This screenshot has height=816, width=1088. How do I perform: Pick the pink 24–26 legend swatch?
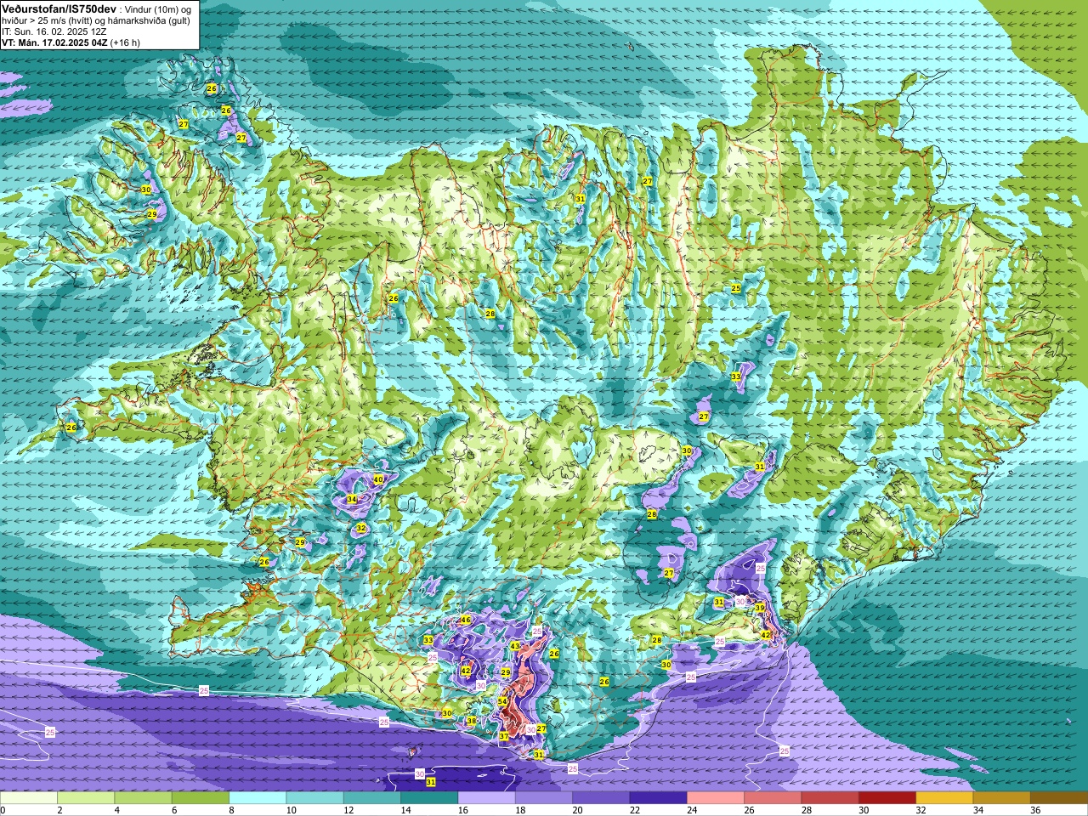(x=716, y=798)
